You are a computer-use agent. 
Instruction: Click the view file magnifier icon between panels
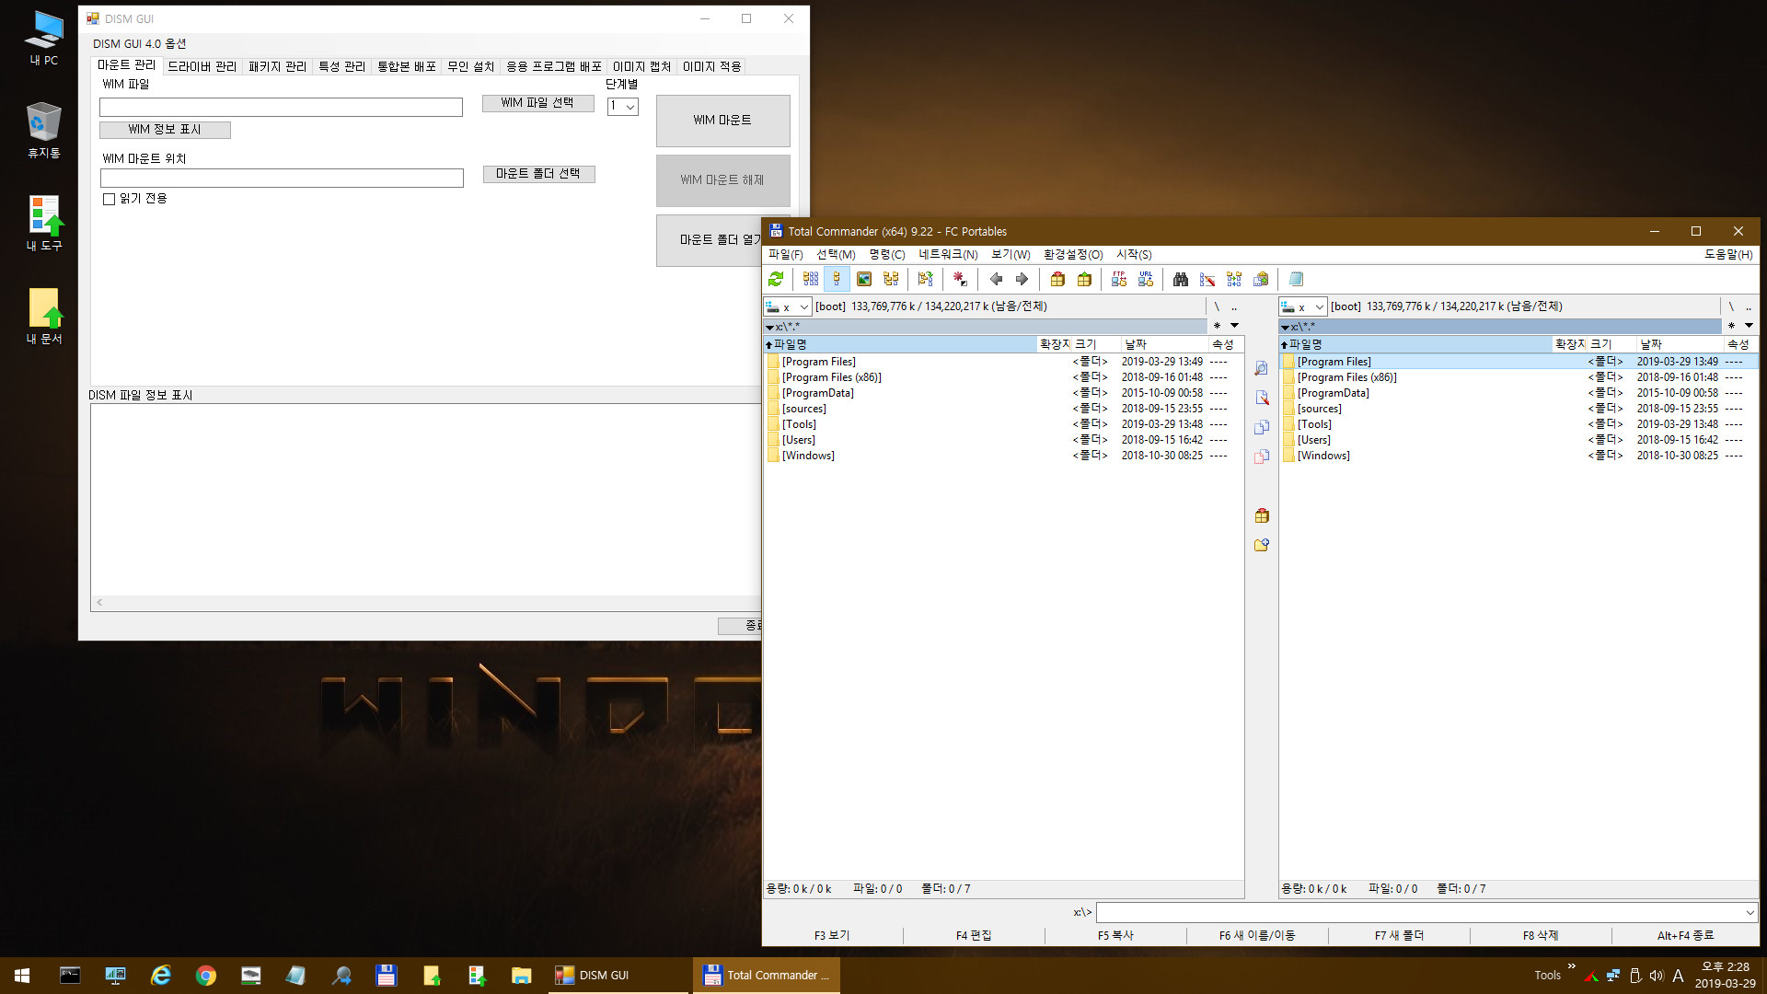[x=1262, y=368]
